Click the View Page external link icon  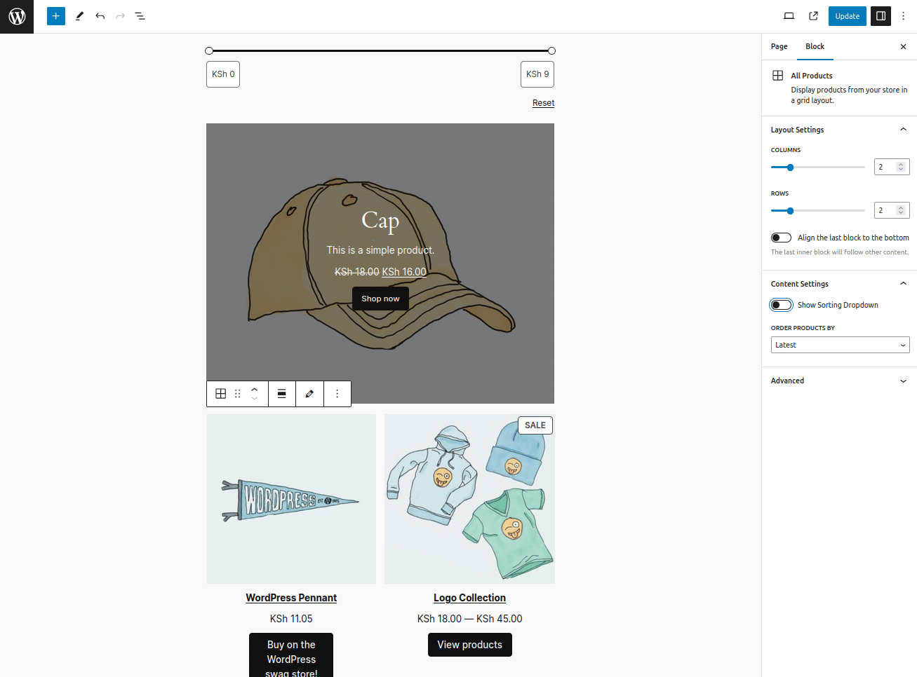coord(813,16)
